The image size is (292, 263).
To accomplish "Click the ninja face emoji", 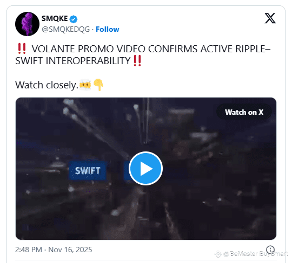I will (x=85, y=85).
